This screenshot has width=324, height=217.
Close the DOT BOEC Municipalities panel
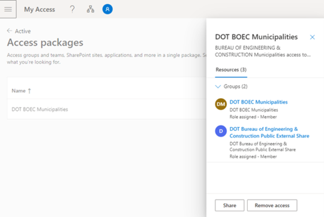[x=312, y=37]
